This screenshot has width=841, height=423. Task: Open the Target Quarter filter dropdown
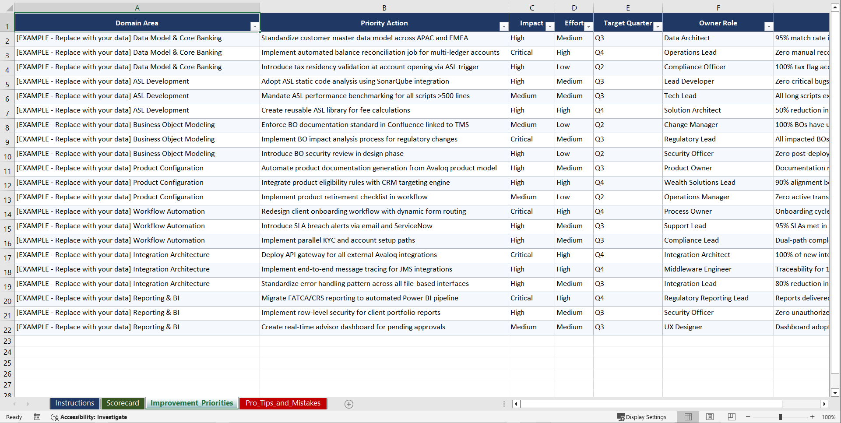coord(657,26)
